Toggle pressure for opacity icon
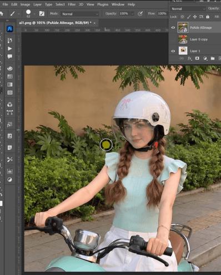 click(x=140, y=13)
